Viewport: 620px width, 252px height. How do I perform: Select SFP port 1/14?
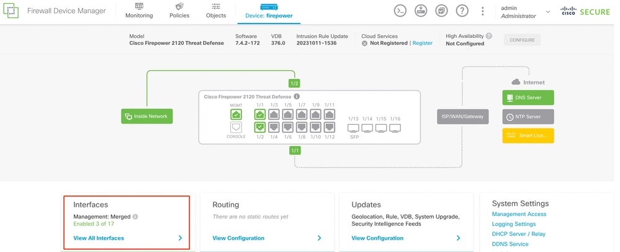(x=367, y=128)
